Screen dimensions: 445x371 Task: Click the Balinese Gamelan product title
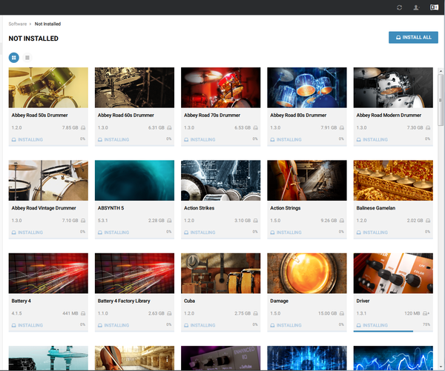point(376,208)
